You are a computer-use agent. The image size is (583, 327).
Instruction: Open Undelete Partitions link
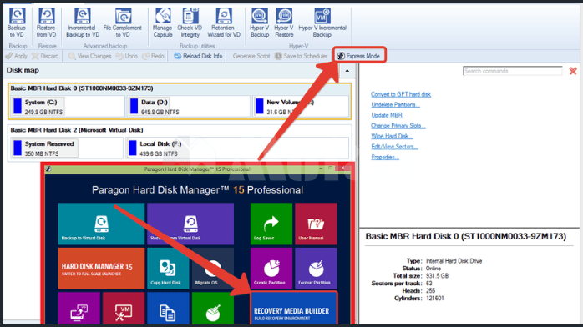tap(395, 104)
